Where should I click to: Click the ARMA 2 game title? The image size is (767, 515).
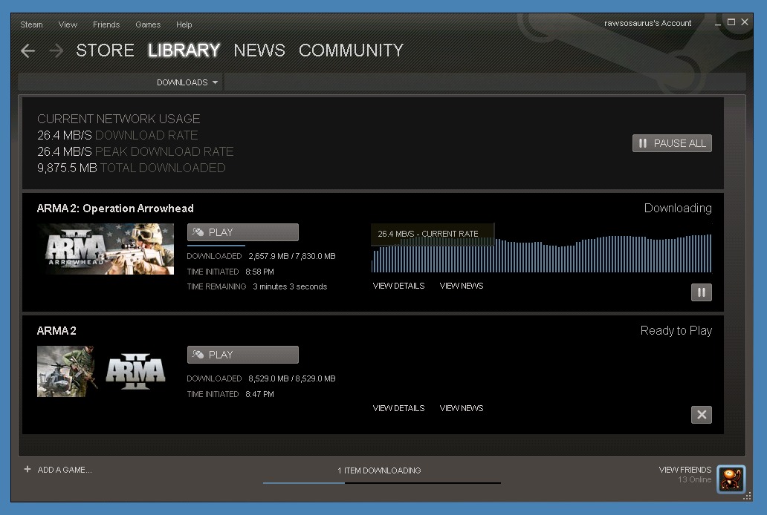tap(56, 331)
